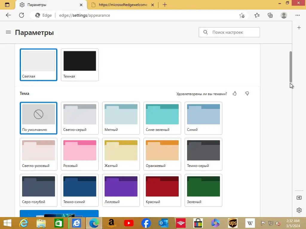306x229 pixels.
Task: Open the Windows Start button
Action: (x=7, y=223)
